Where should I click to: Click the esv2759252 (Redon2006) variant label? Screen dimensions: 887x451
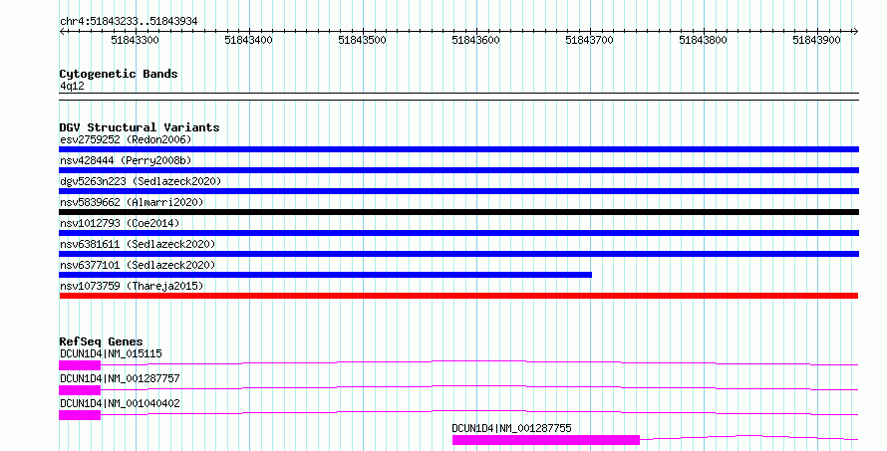click(126, 139)
